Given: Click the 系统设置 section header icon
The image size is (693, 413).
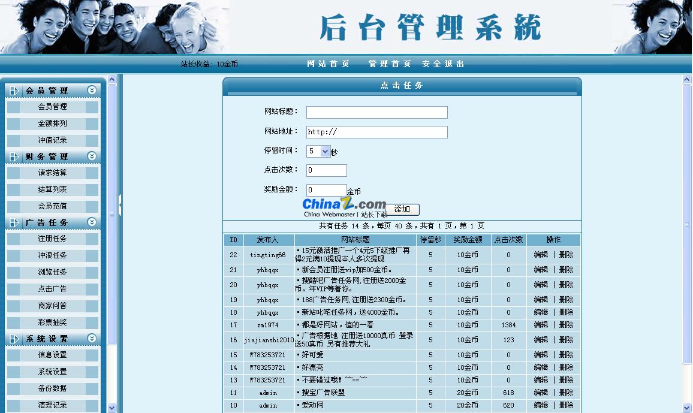Looking at the screenshot, I should click(13, 338).
